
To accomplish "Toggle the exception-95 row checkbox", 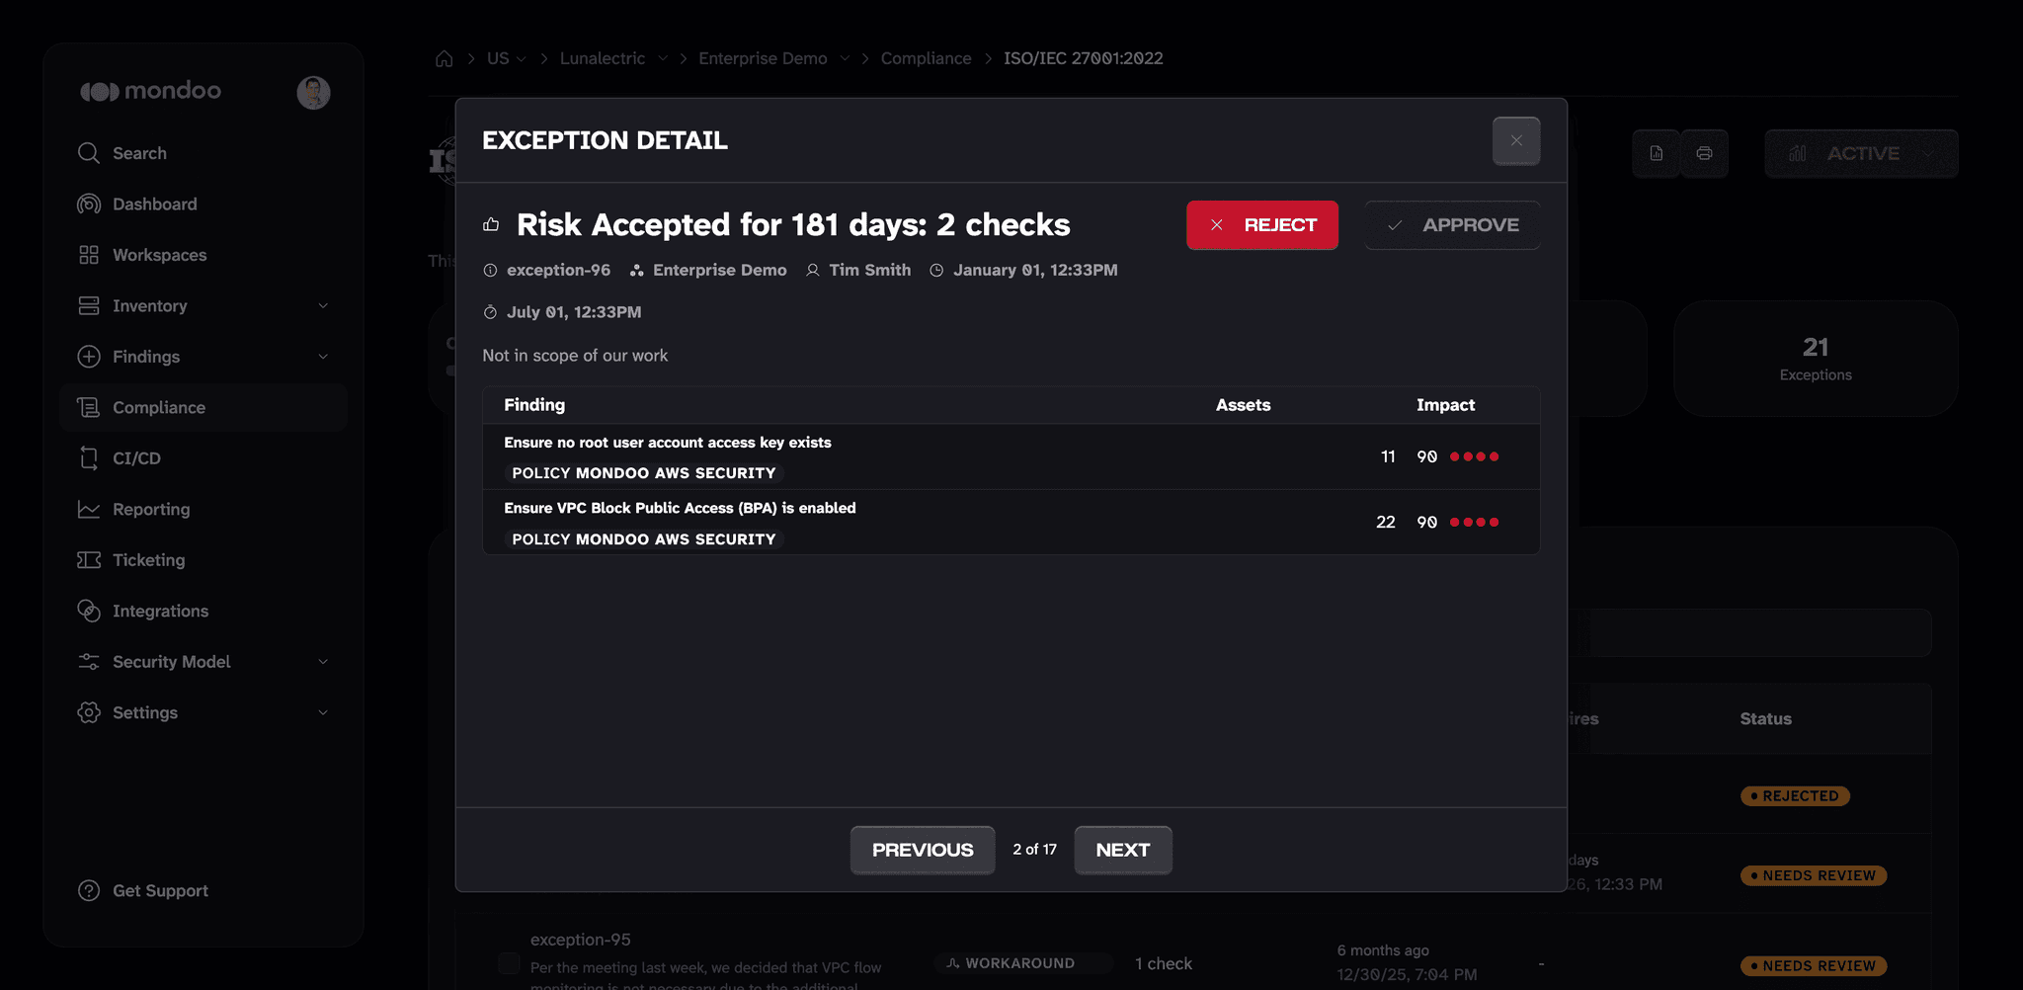I will 509,963.
